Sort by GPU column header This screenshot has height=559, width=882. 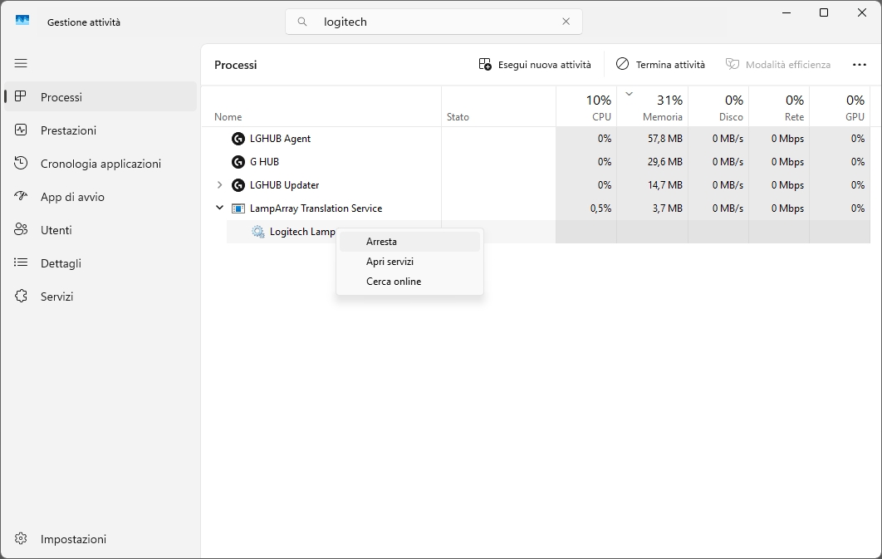pos(840,106)
